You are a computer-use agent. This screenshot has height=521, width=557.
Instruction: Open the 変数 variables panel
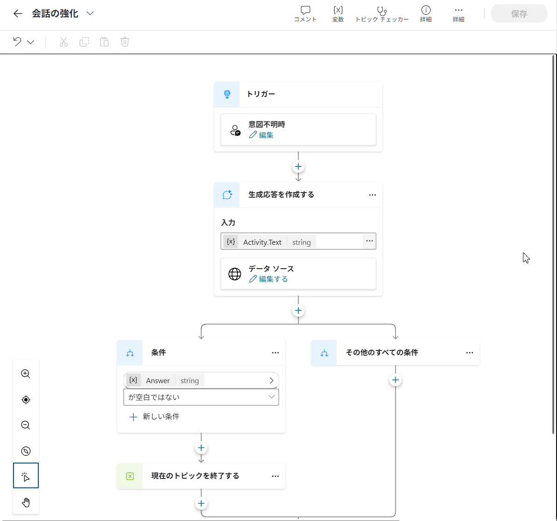[338, 14]
